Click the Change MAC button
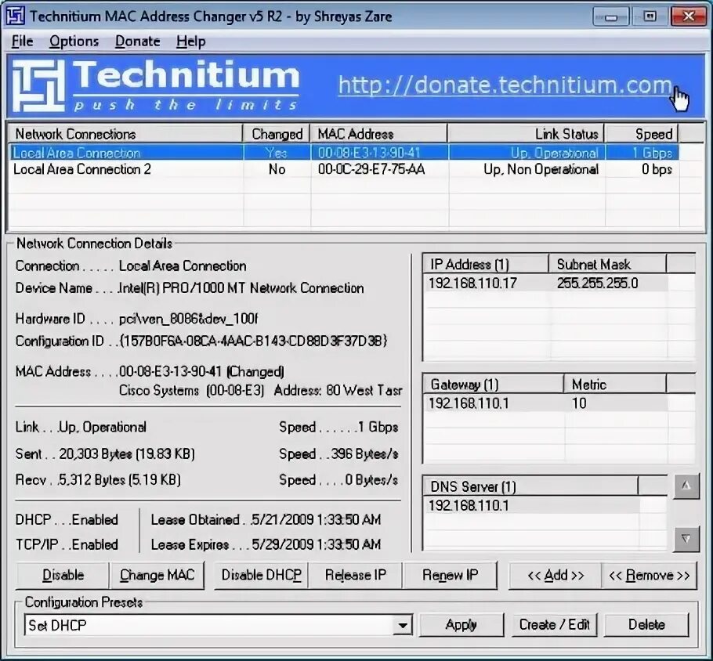 coord(157,575)
